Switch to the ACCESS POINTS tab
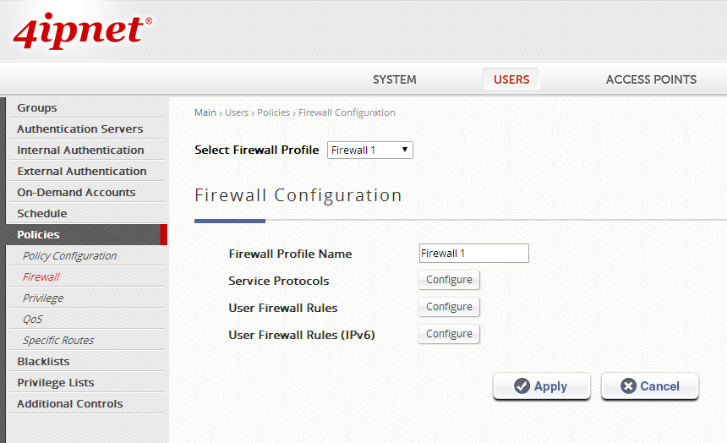727x443 pixels. pyautogui.click(x=651, y=79)
